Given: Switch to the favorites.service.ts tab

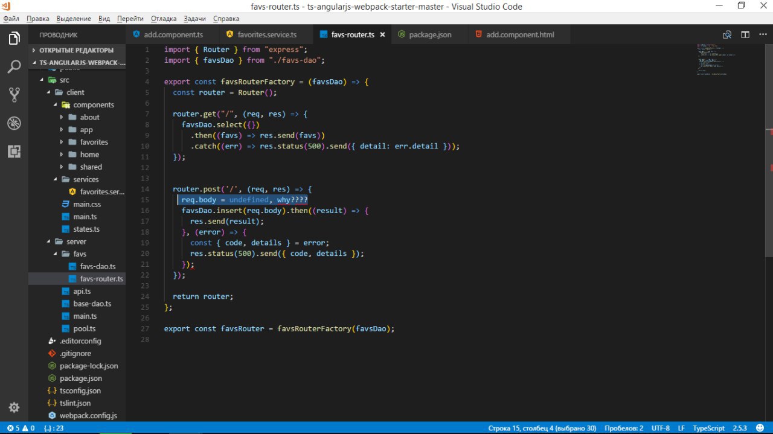Looking at the screenshot, I should tap(266, 34).
